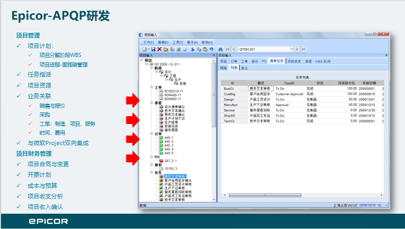The image size is (405, 229).
Task: Switch to the 备注 sub-tab
Action: (244, 68)
